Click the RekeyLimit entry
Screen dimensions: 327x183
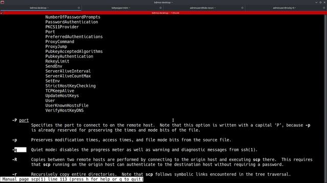57,62
